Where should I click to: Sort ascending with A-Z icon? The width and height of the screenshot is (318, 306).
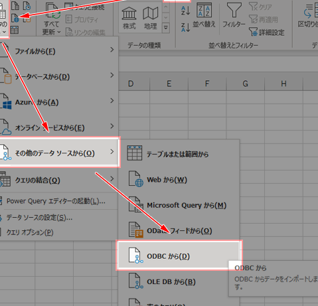point(185,10)
